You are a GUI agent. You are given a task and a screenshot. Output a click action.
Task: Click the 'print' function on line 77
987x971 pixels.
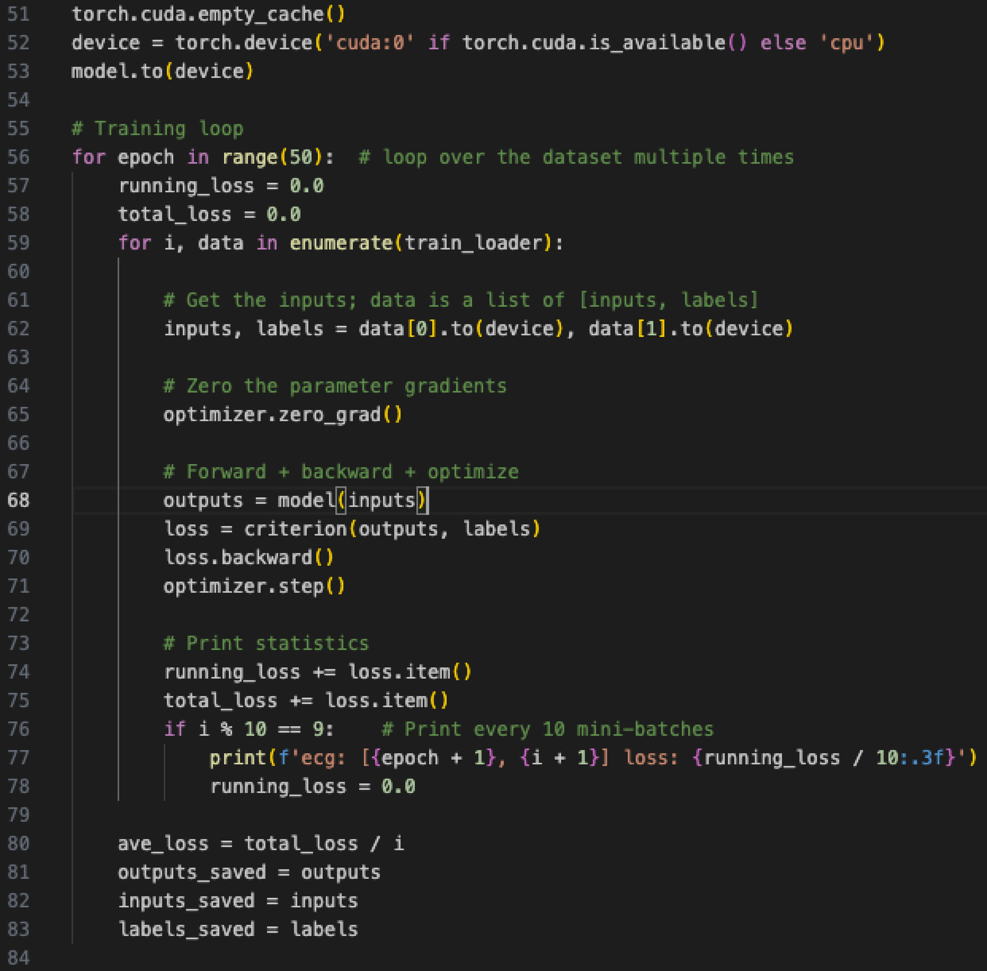click(x=238, y=758)
